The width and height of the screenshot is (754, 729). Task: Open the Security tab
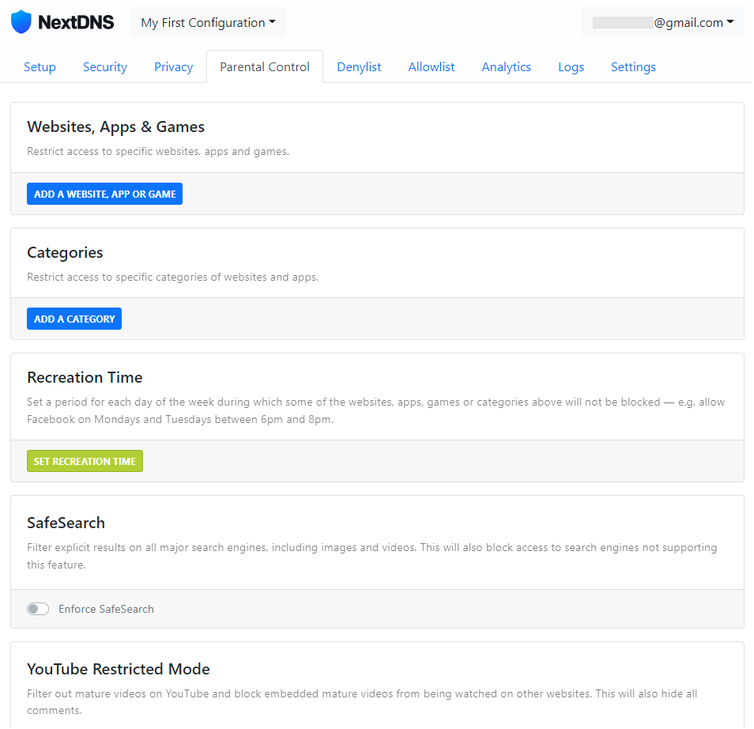tap(105, 67)
